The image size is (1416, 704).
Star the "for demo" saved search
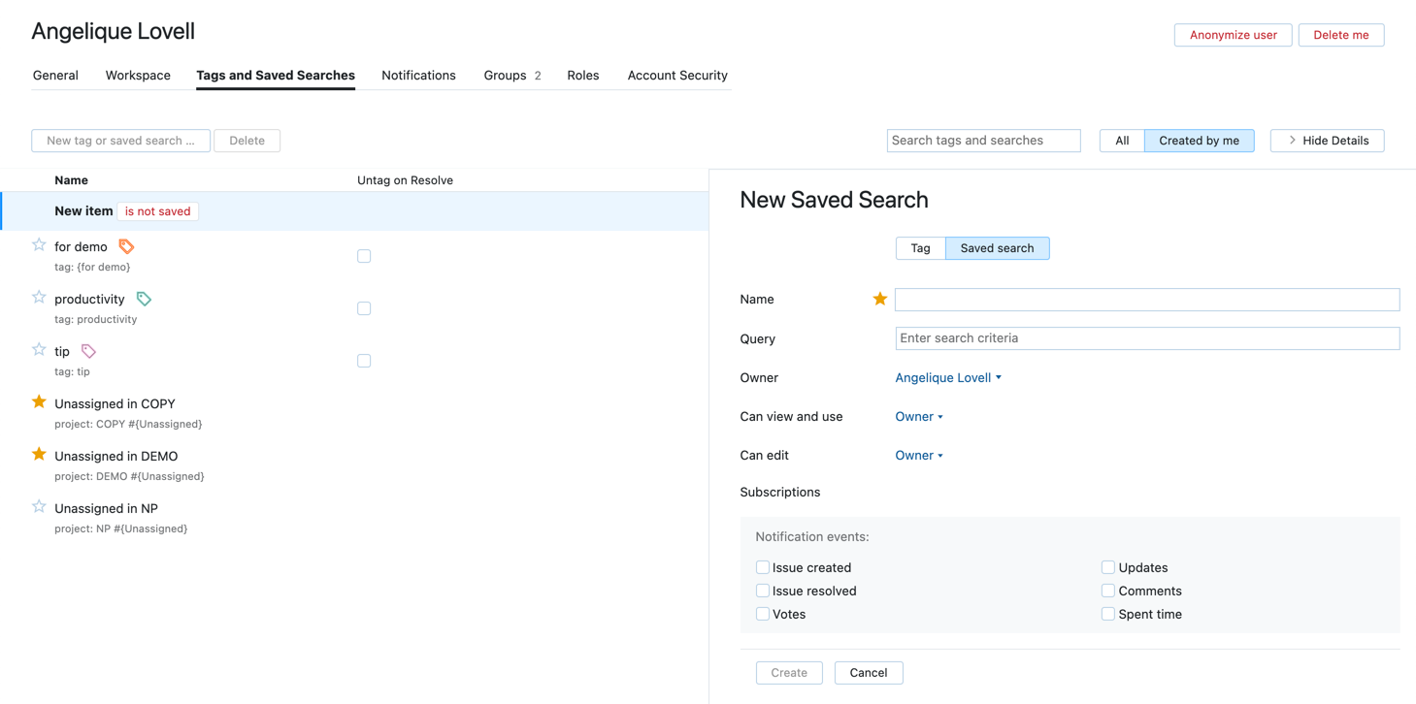[39, 246]
